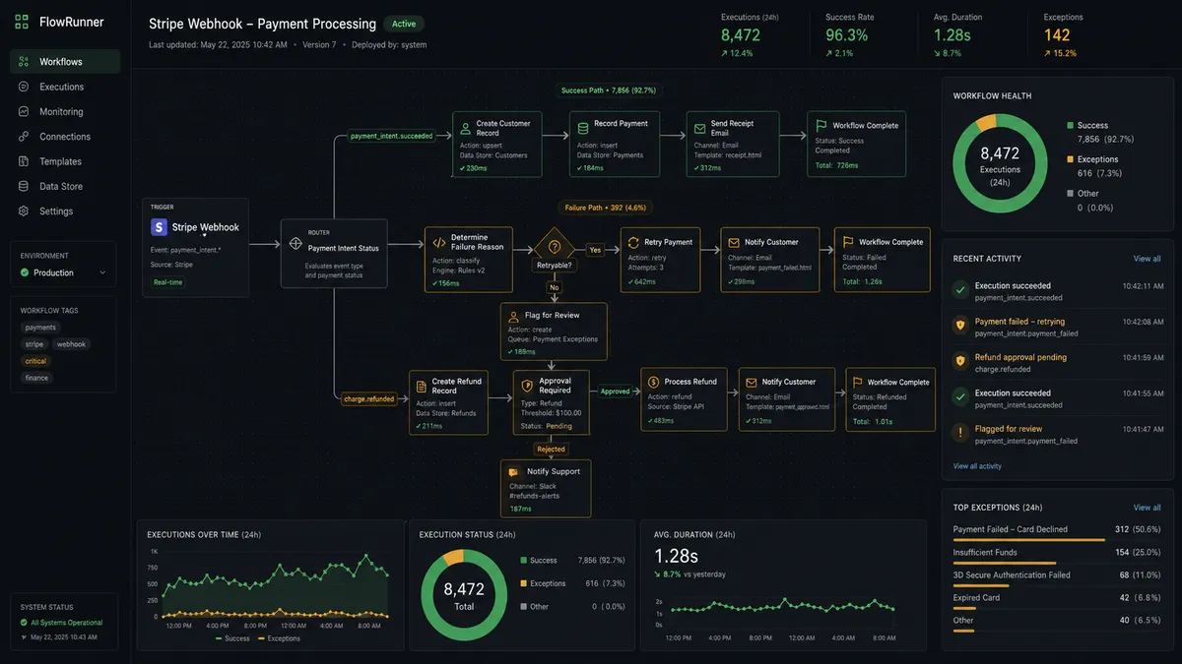Open Refund approval pending activity
The height and width of the screenshot is (664, 1182).
point(1056,362)
